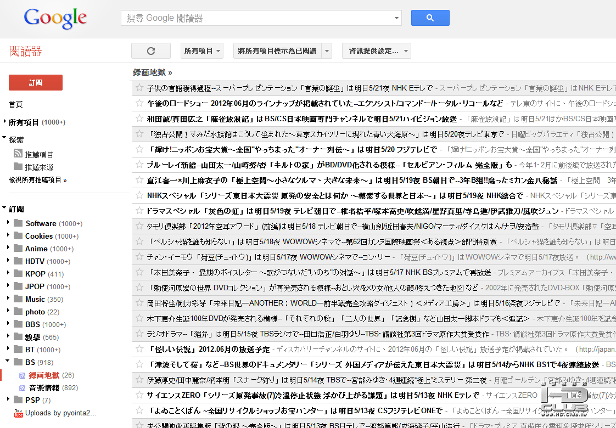This screenshot has height=428, width=616.
Task: Open arrow next to 將所有項目標示為已閱讀
Action: (x=327, y=50)
